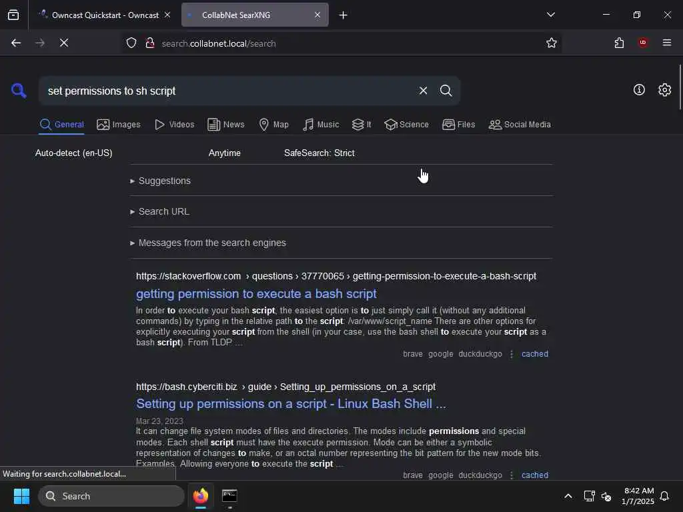Click the page vertical scrollbar
Image resolution: width=683 pixels, height=512 pixels.
(680, 87)
